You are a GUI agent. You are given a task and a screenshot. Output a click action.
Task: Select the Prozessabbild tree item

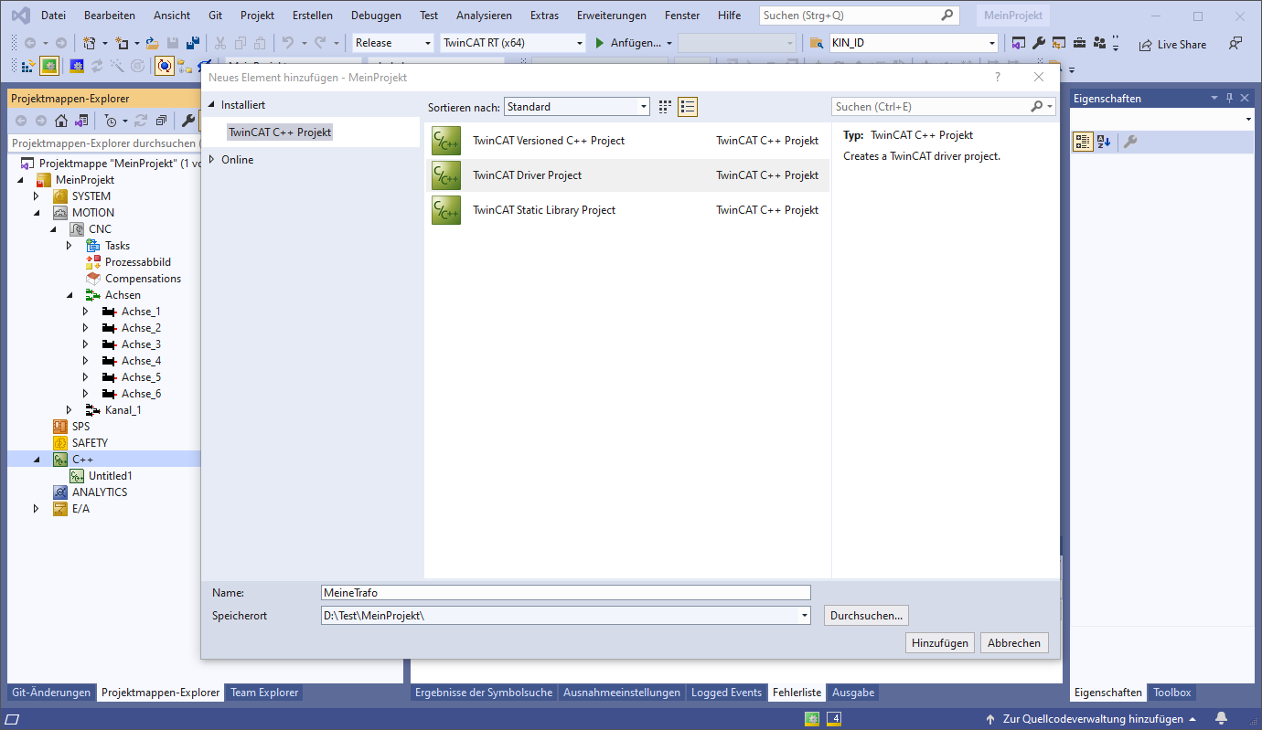(137, 262)
